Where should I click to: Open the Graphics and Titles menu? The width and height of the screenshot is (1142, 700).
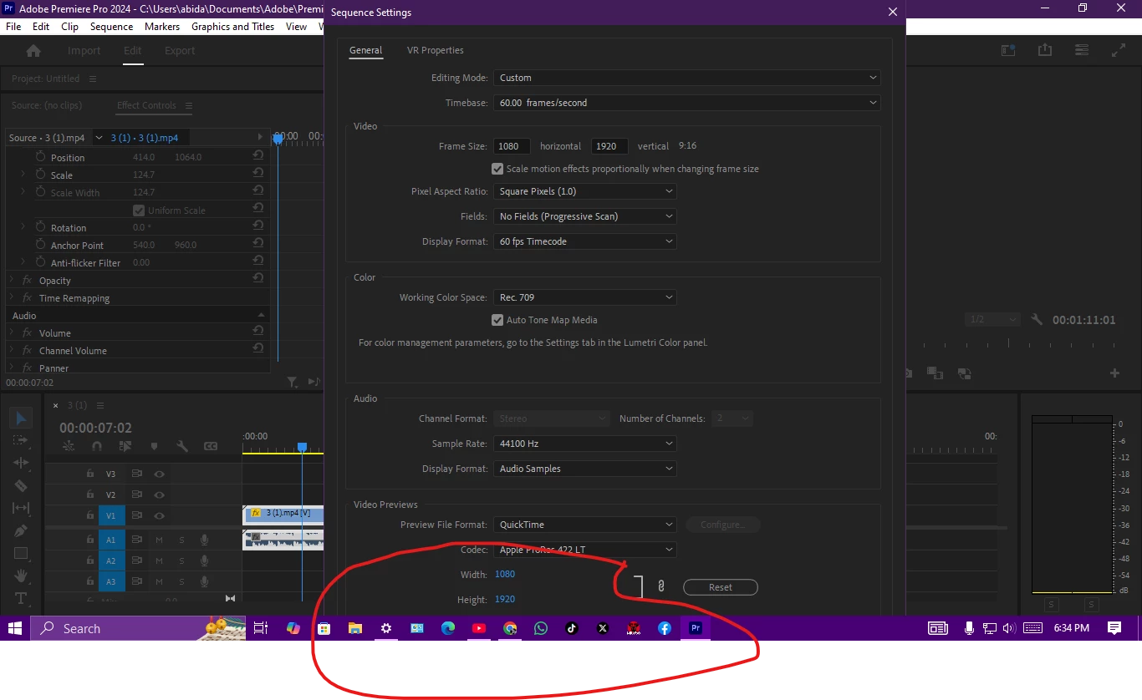point(232,27)
